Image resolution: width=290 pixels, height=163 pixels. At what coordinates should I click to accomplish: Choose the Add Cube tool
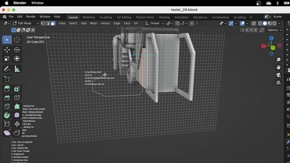click(x=7, y=79)
